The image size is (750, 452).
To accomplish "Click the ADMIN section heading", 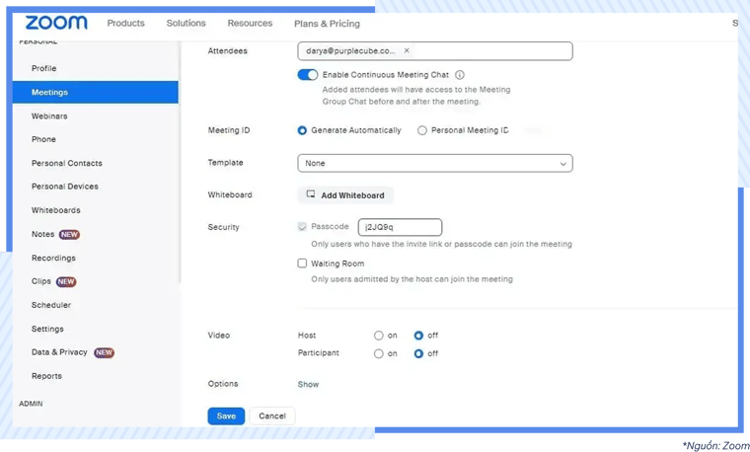I will coord(31,404).
